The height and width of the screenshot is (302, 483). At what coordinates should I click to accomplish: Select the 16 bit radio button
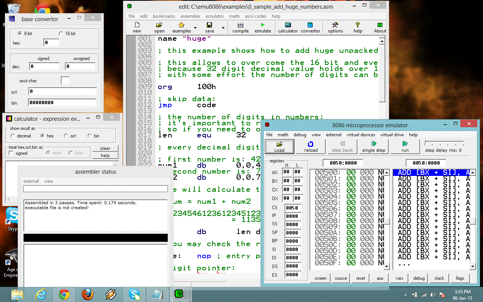click(x=61, y=34)
